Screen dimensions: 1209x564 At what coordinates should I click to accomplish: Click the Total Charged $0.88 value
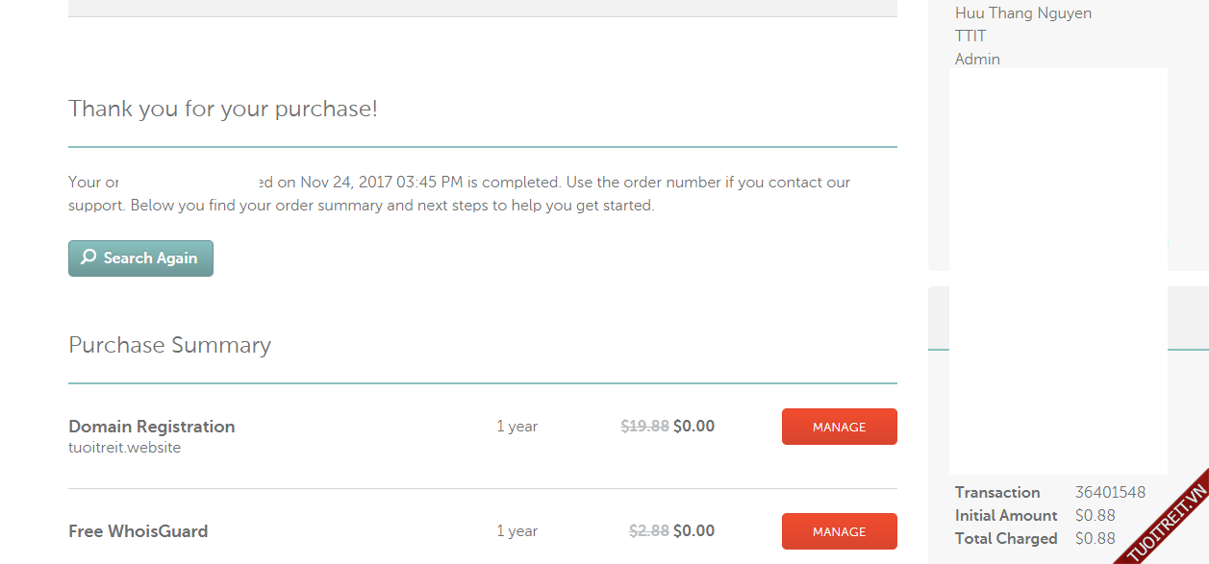(1096, 538)
